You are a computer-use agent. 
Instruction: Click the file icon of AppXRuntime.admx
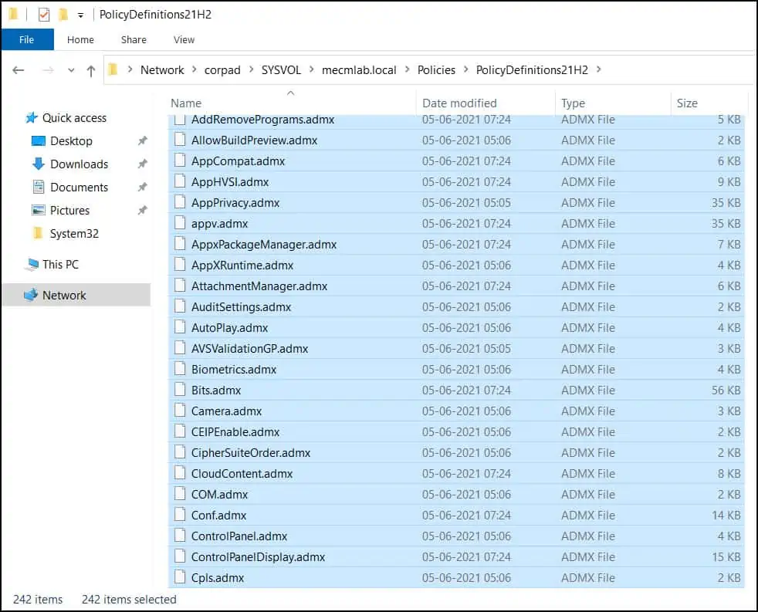pyautogui.click(x=180, y=265)
